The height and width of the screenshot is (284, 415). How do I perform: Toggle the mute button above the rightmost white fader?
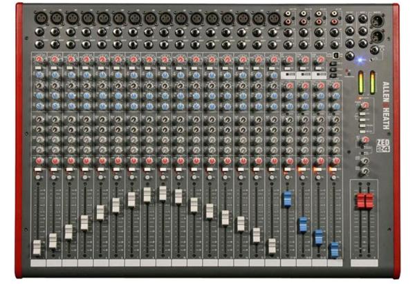click(x=272, y=170)
